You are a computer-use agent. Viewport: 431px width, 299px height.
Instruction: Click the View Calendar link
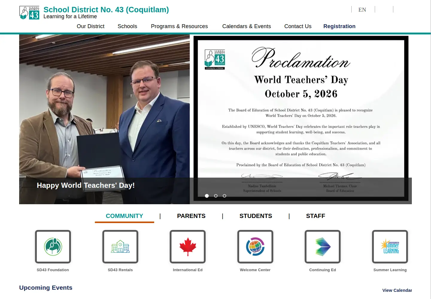pyautogui.click(x=397, y=290)
